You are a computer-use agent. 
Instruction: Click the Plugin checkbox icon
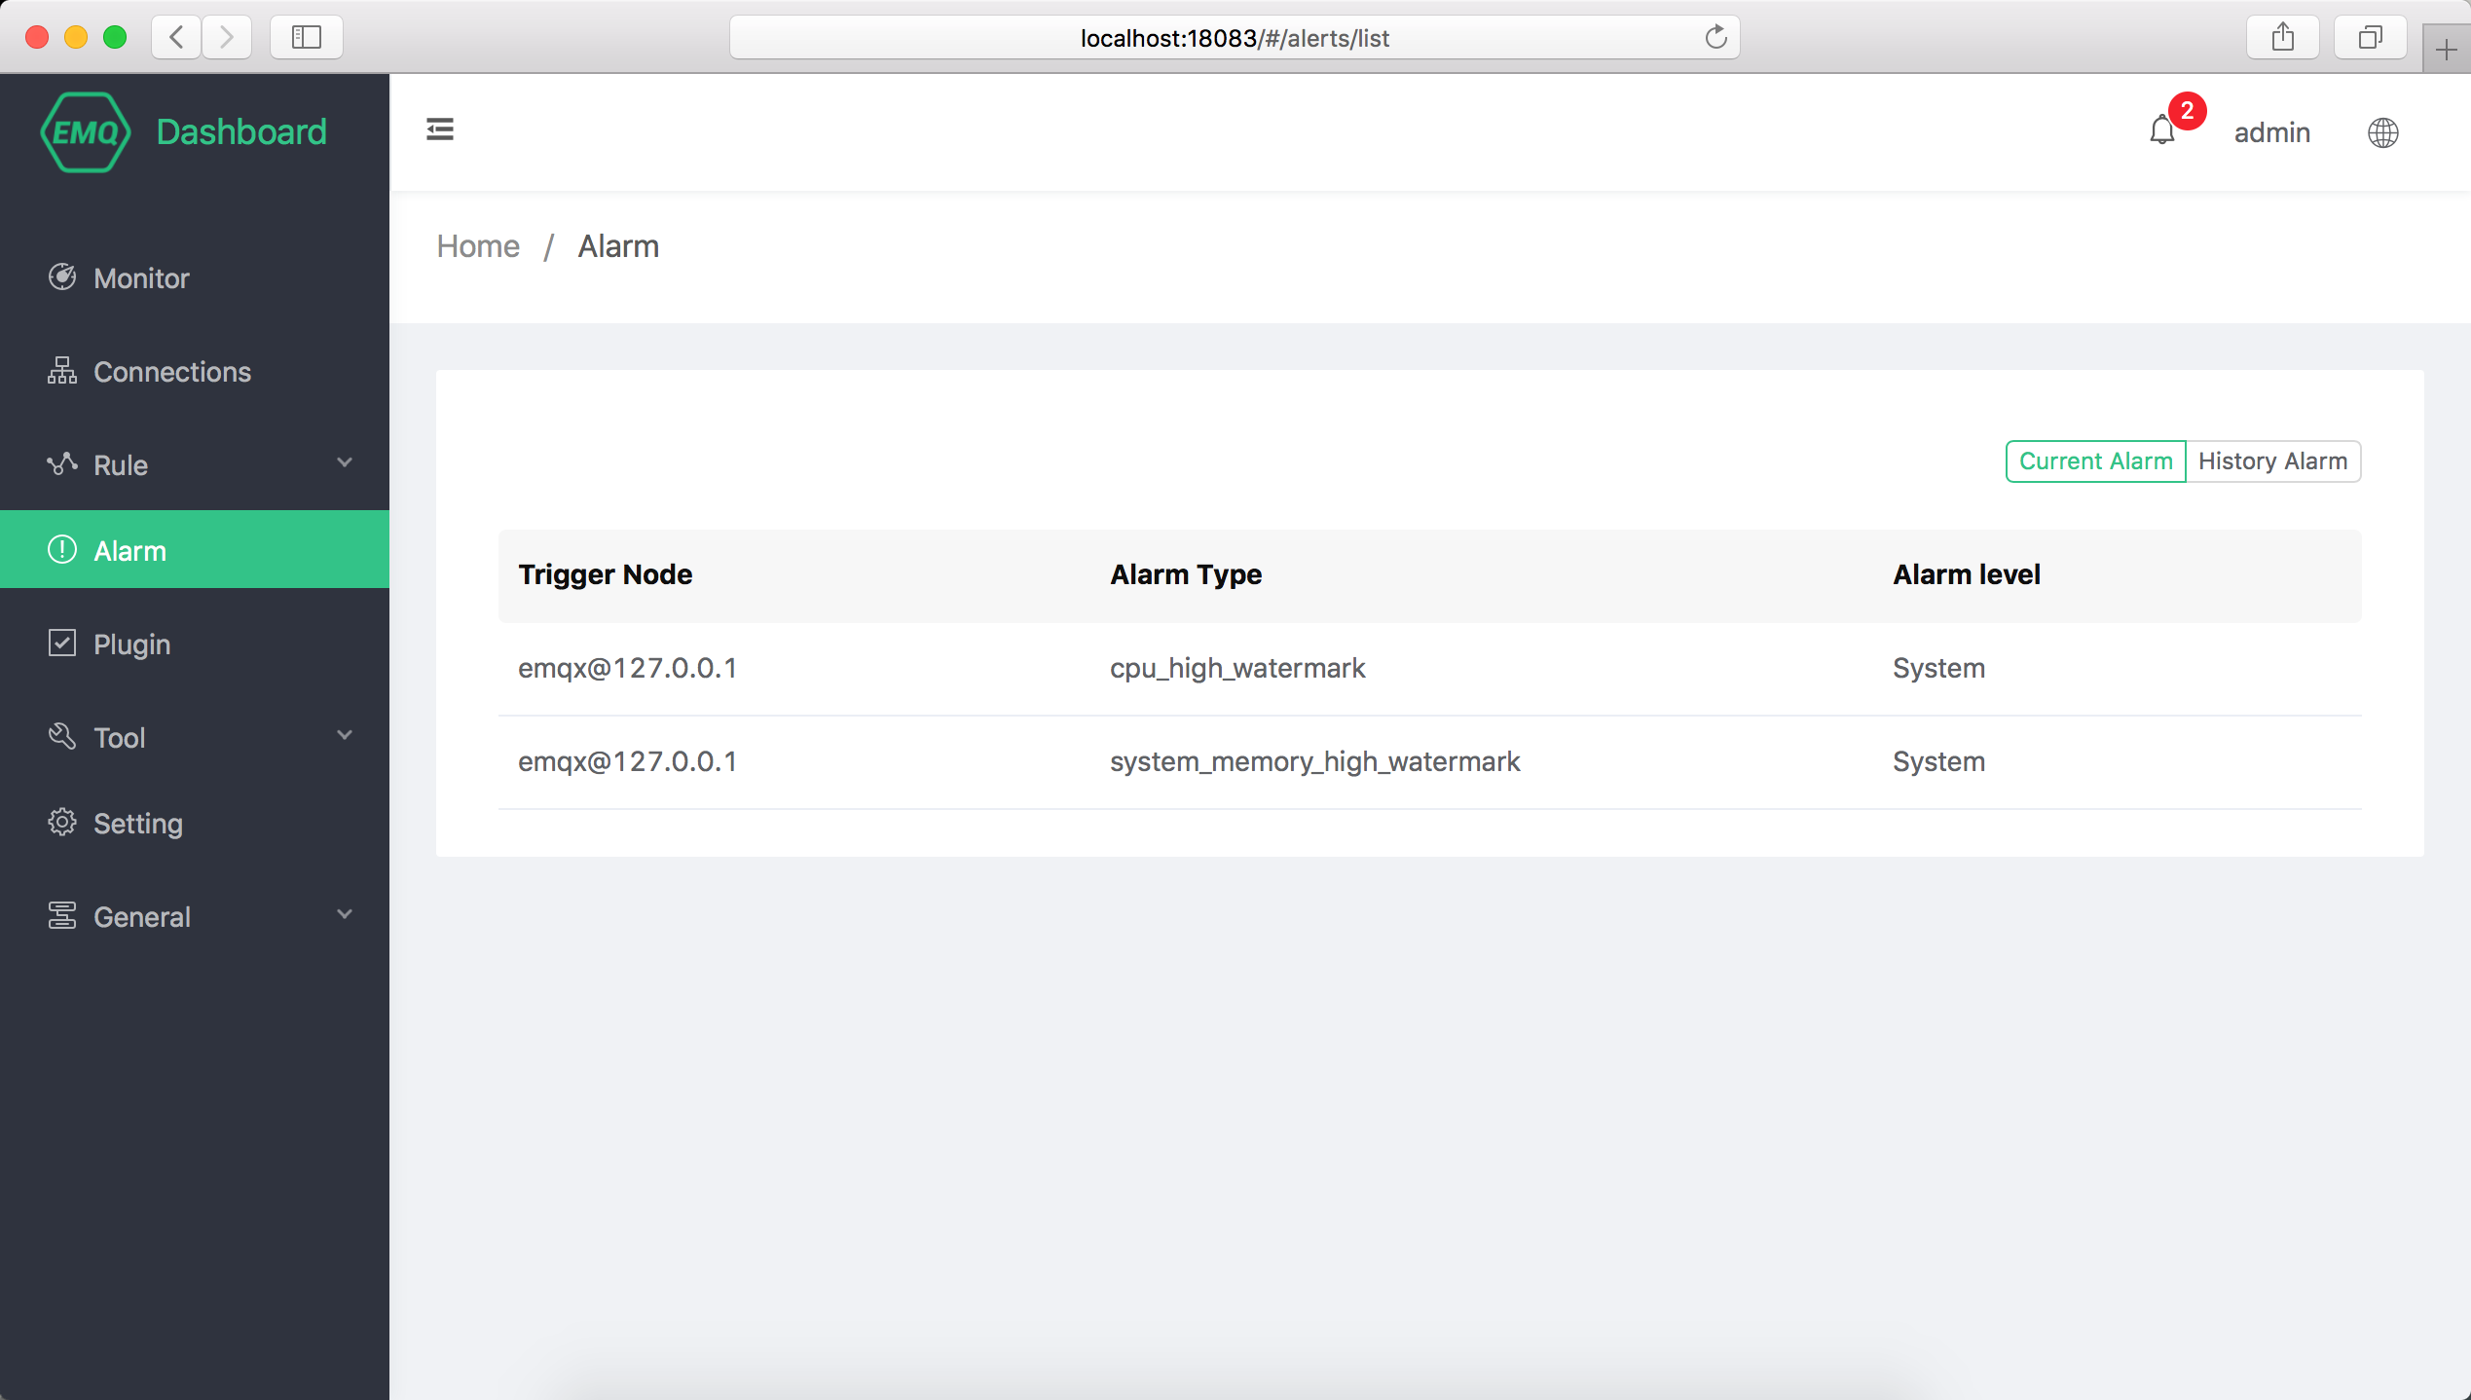(x=62, y=644)
